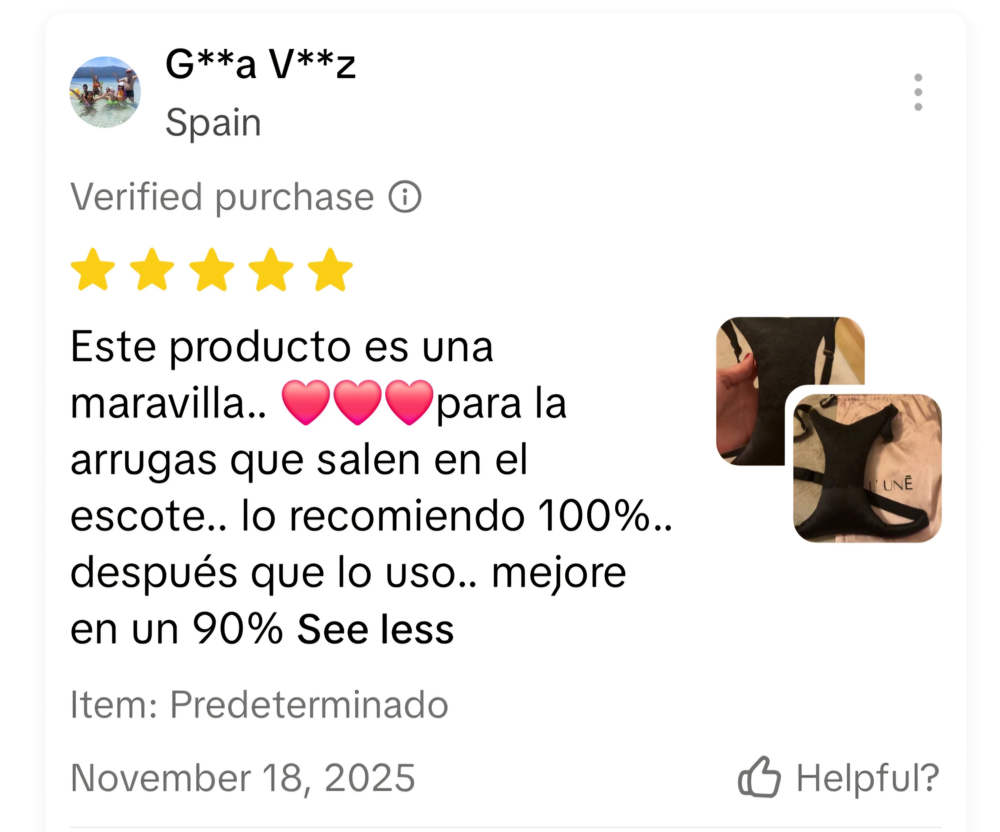1000x832 pixels.
Task: Click the Verified purchase label
Action: coord(222,197)
